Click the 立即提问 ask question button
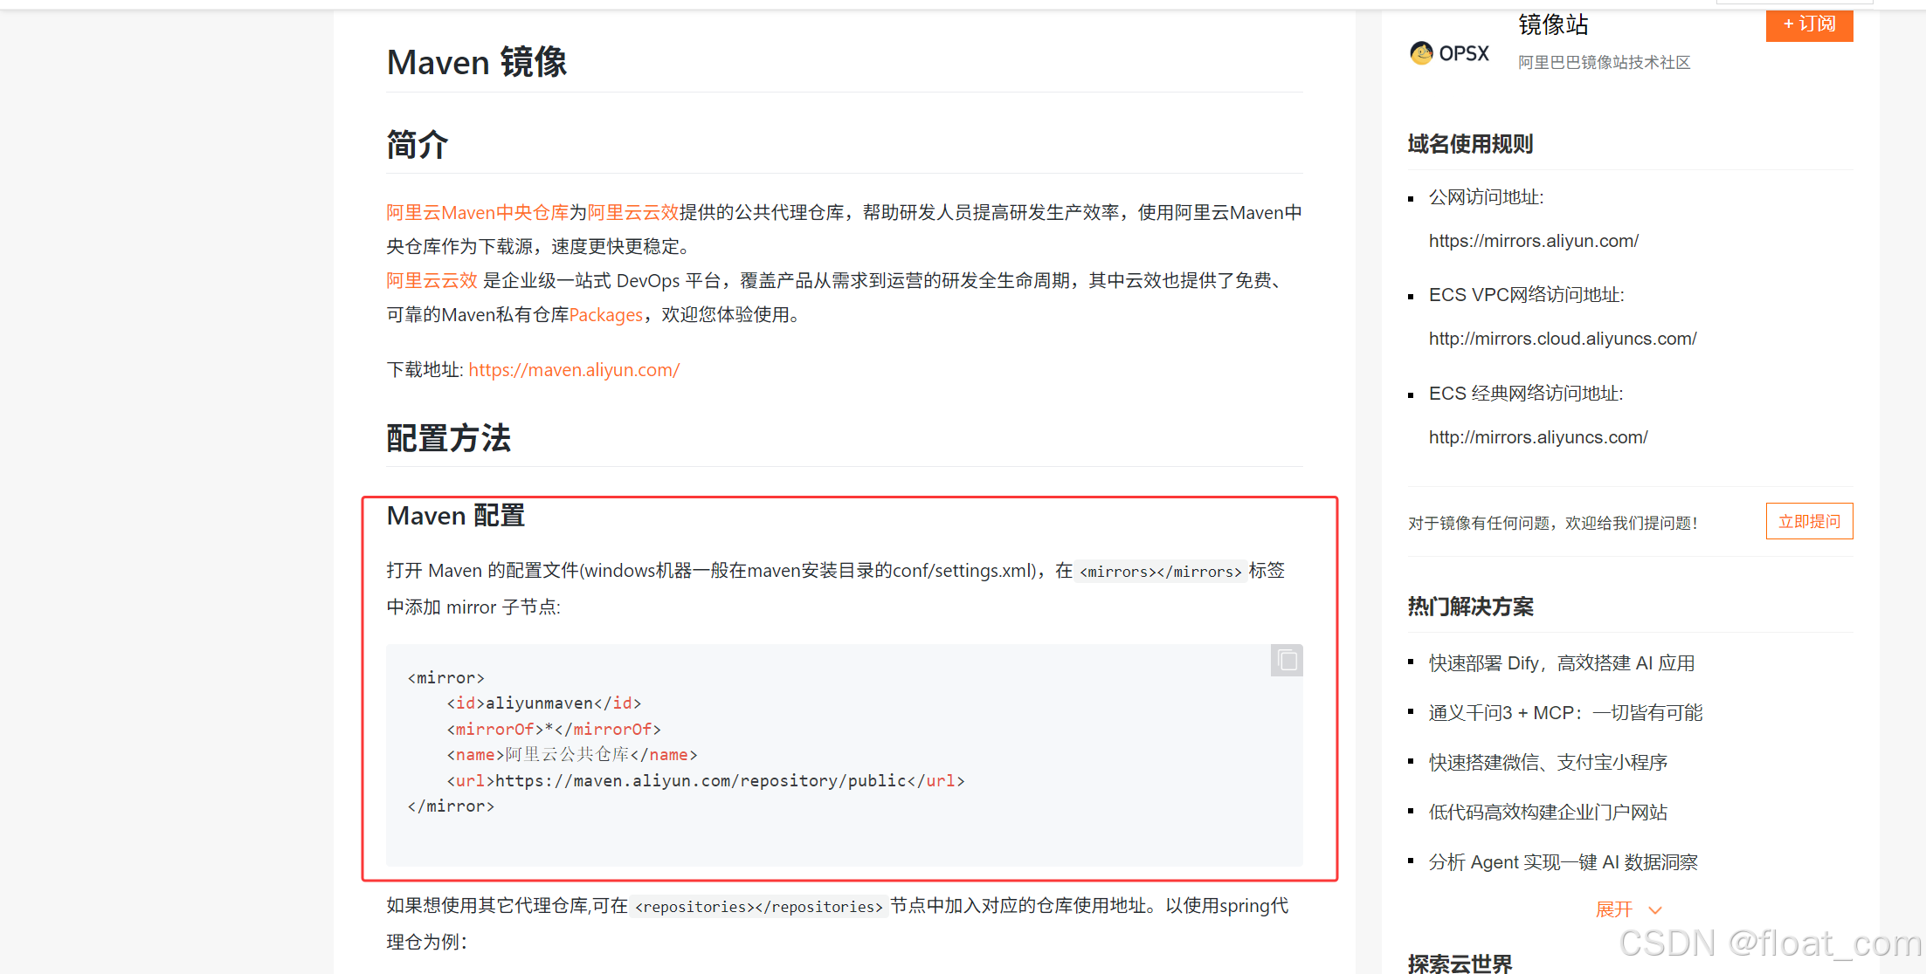The height and width of the screenshot is (974, 1926). (1808, 521)
